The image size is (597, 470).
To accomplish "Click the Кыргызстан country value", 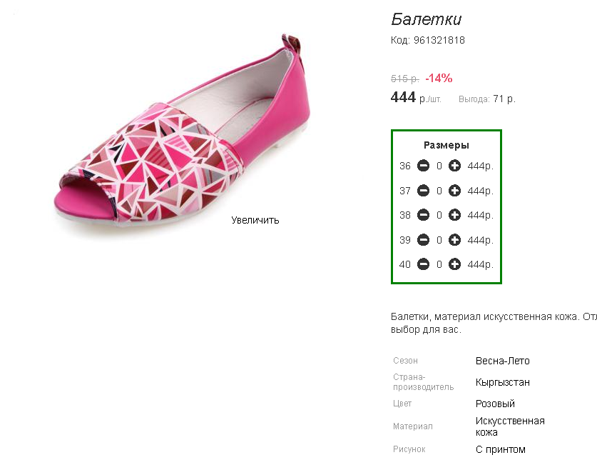I will (502, 382).
